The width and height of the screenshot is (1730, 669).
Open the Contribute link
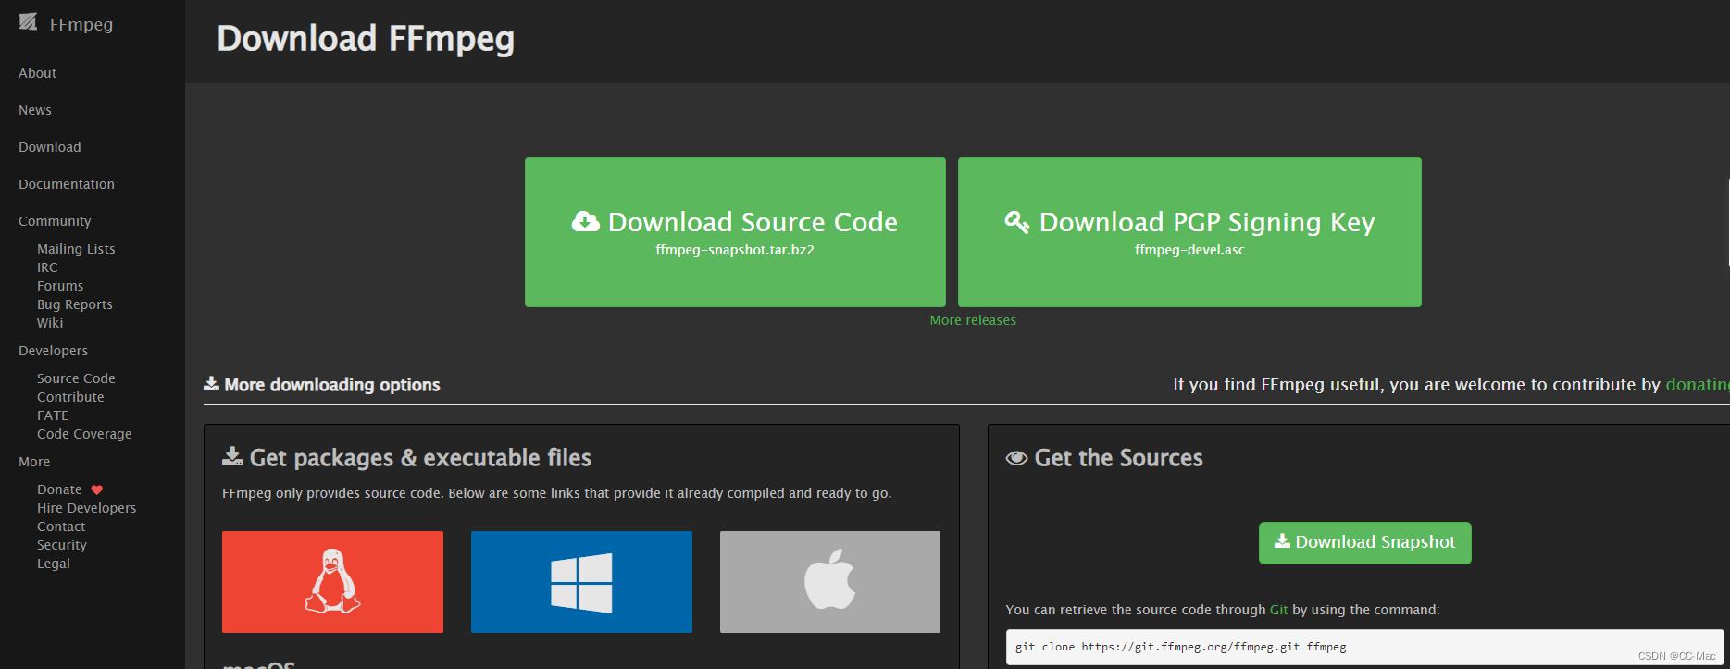pyautogui.click(x=70, y=397)
